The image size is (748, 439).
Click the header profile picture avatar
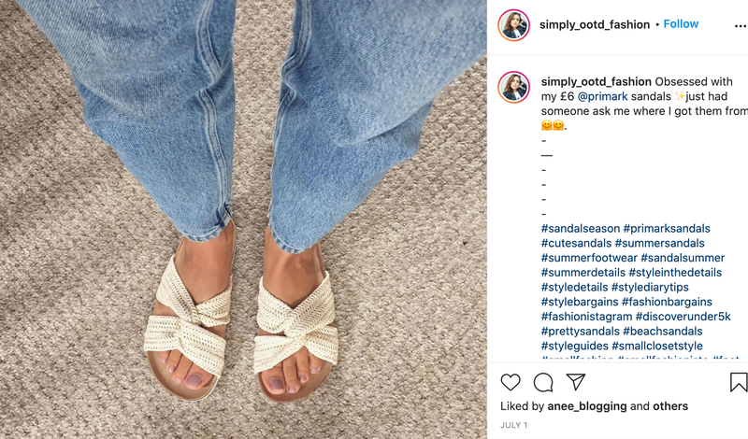(x=513, y=25)
